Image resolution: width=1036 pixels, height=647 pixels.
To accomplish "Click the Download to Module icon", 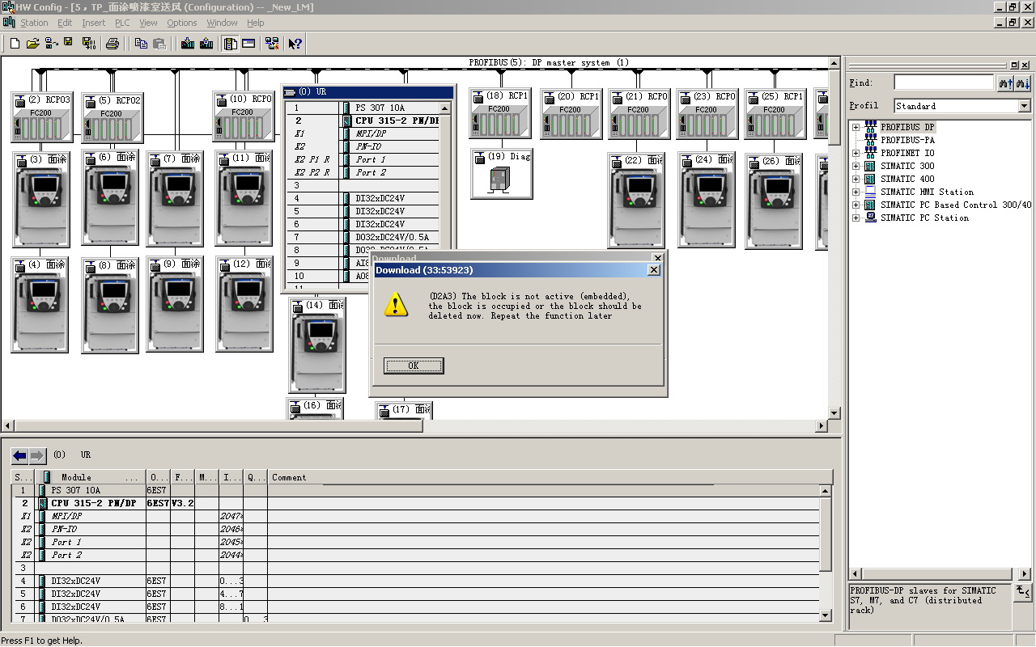I will (188, 44).
